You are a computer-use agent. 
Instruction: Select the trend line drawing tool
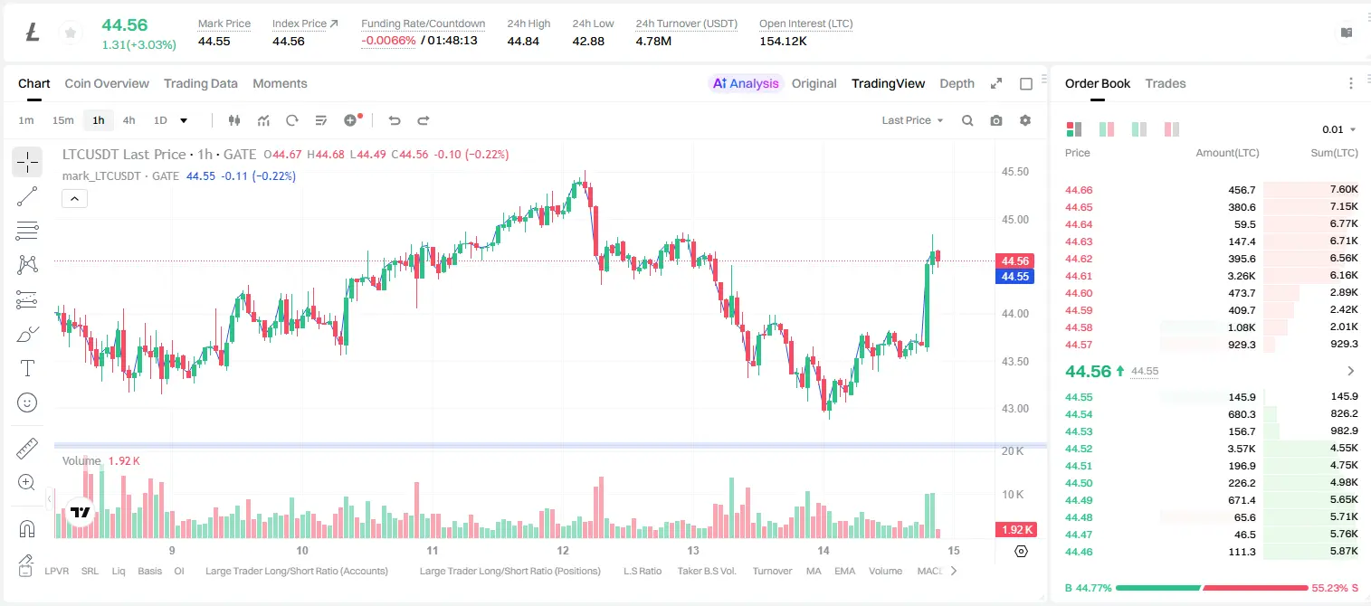[x=27, y=196]
